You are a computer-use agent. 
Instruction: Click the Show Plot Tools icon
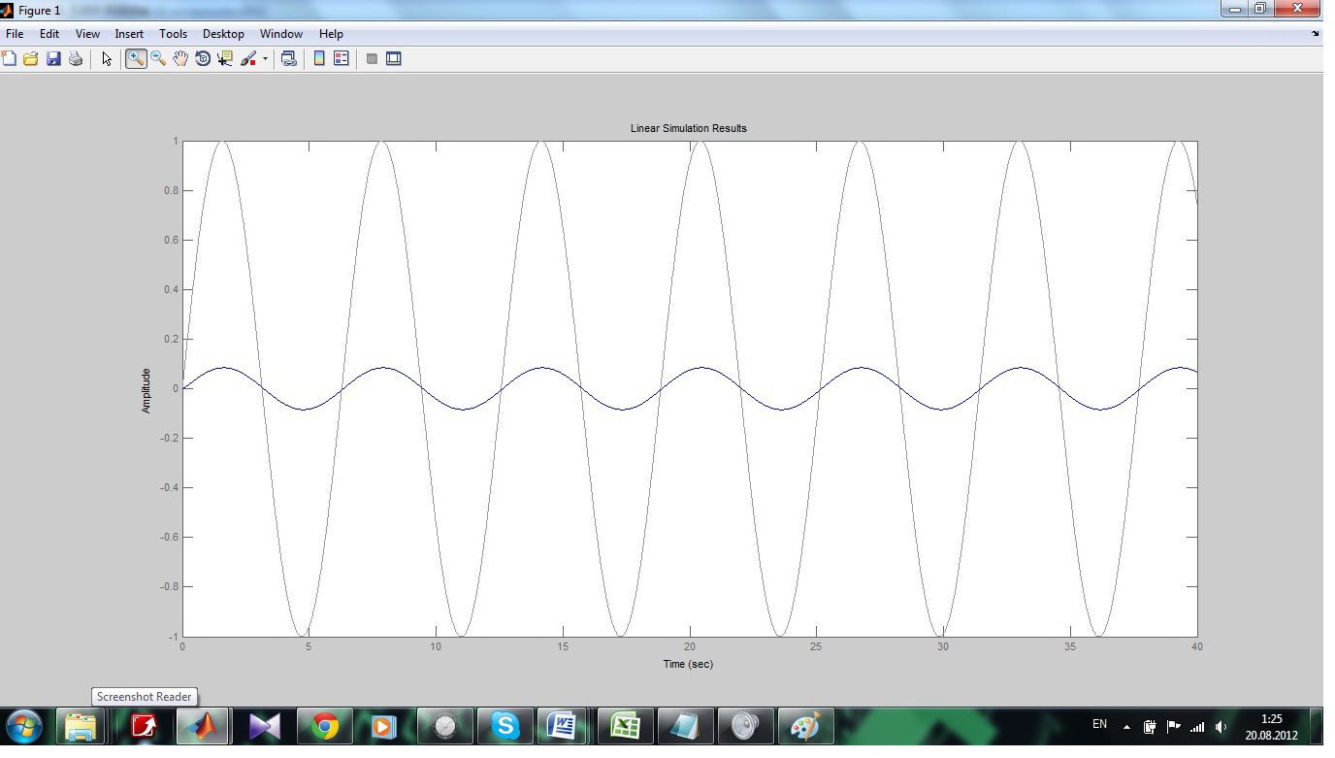tap(394, 59)
